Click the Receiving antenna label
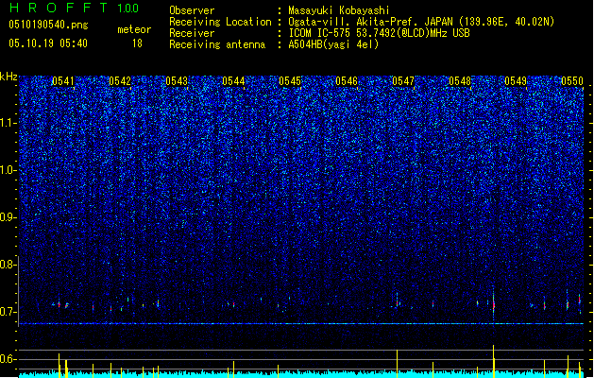Screen dimensions: 594x378 pos(217,44)
